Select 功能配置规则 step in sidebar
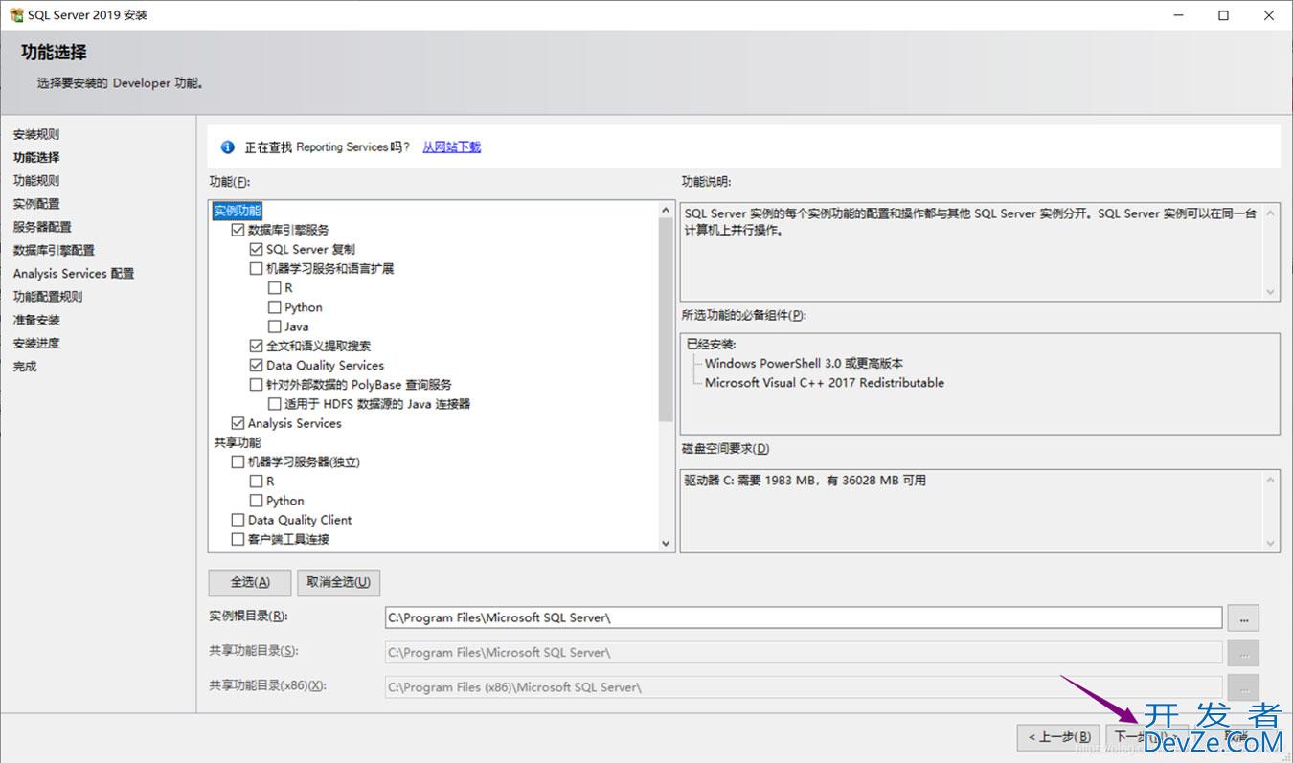The width and height of the screenshot is (1293, 763). coord(48,297)
